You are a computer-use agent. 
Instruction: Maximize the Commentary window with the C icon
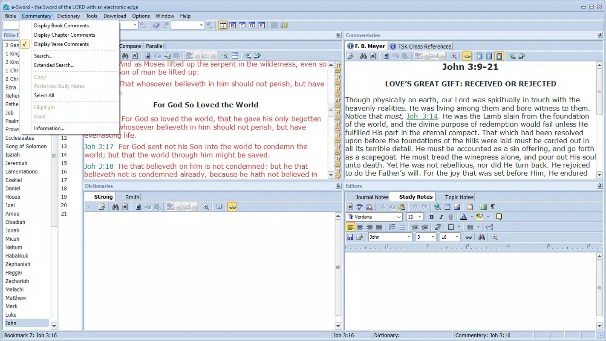click(x=242, y=26)
